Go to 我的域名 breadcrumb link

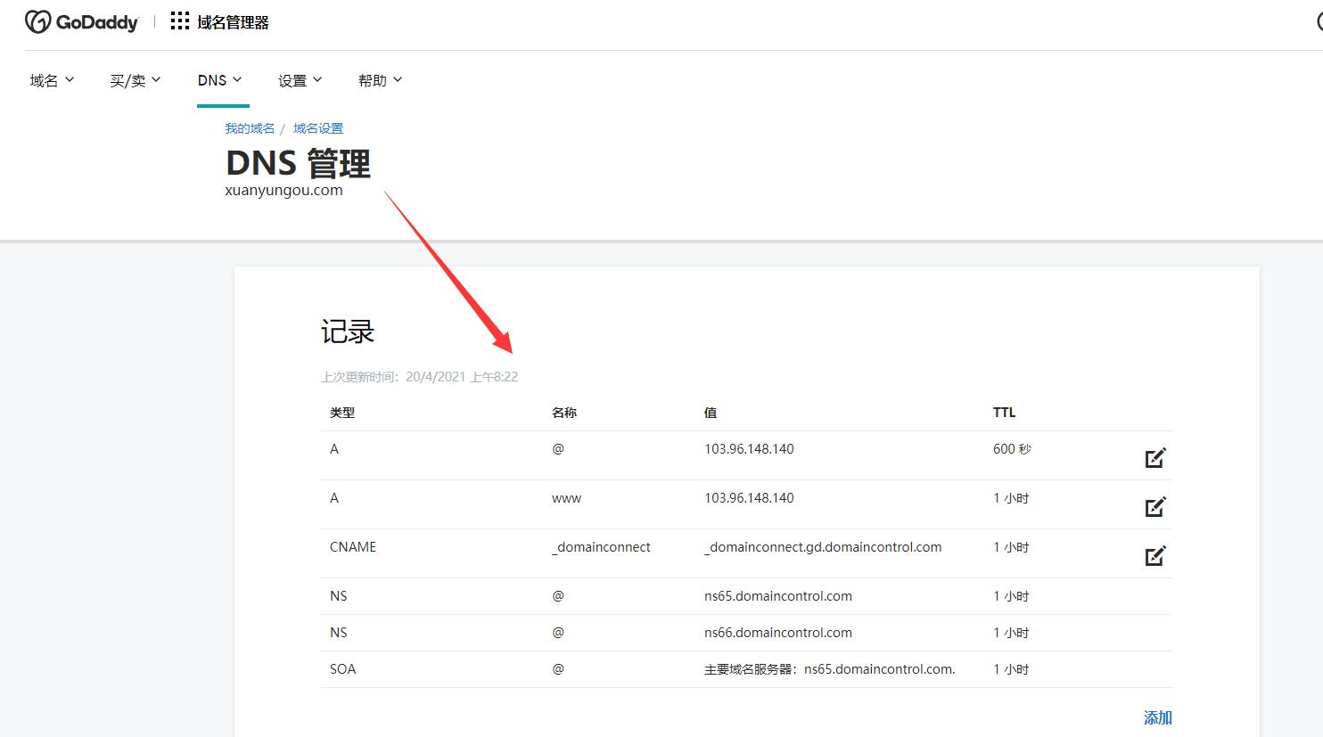(x=250, y=128)
